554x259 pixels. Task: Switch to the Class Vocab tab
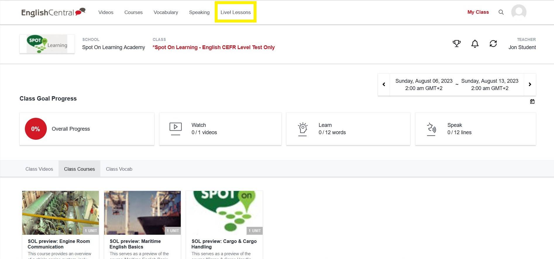(119, 169)
